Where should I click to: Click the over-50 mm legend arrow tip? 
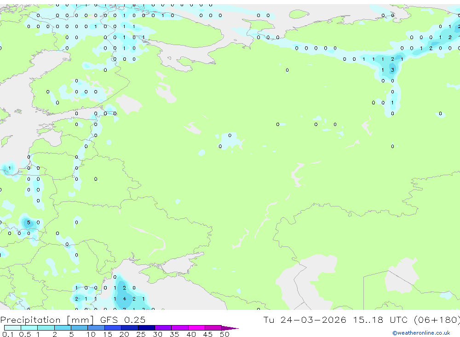click(230, 328)
